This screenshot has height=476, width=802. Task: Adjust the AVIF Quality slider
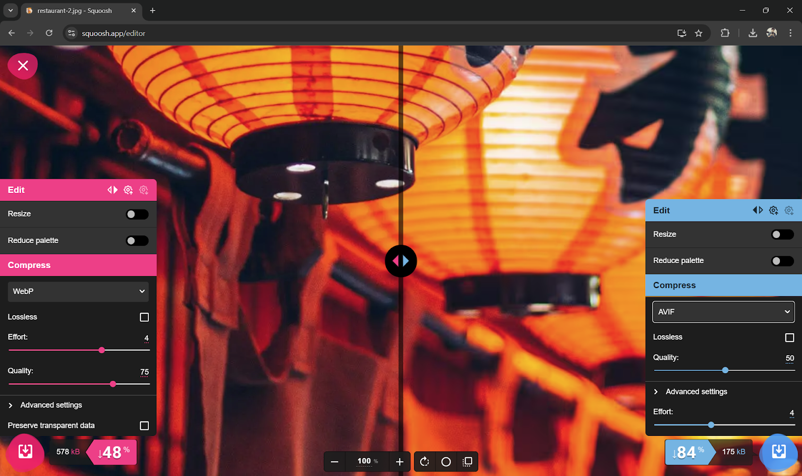725,370
